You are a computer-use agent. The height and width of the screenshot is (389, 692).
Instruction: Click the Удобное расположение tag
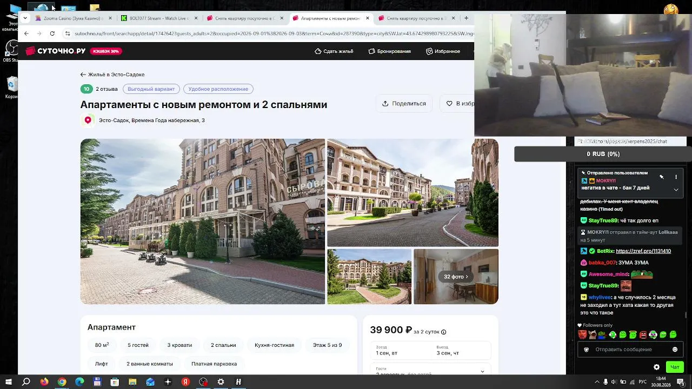tap(218, 89)
